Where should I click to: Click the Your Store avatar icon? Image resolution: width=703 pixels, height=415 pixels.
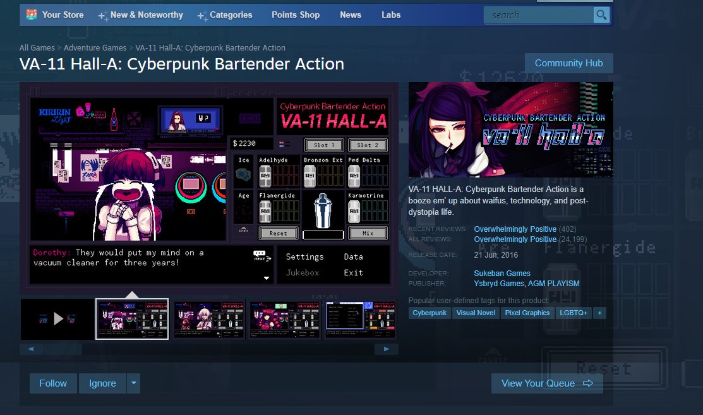point(32,15)
